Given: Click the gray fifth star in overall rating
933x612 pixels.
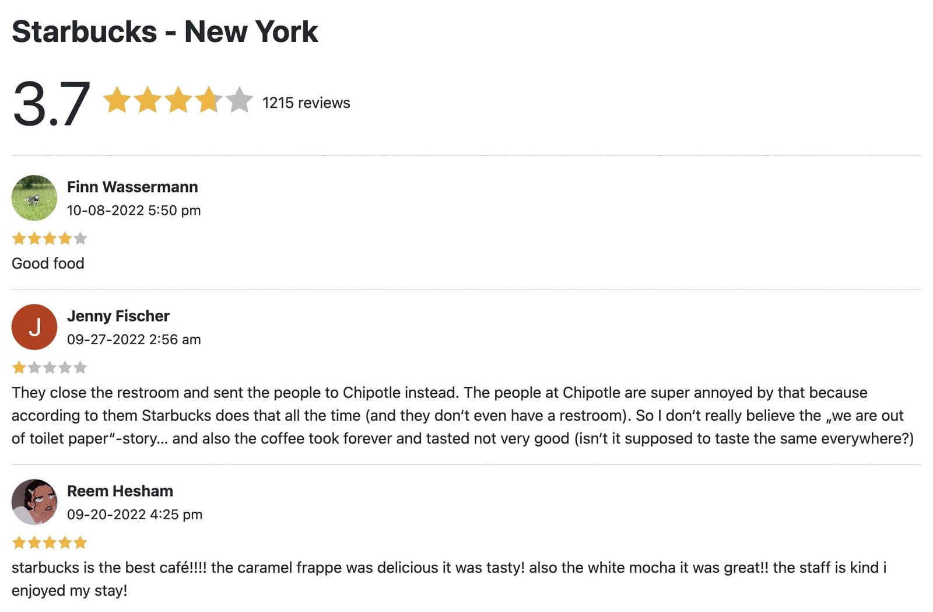Looking at the screenshot, I should pos(239,100).
